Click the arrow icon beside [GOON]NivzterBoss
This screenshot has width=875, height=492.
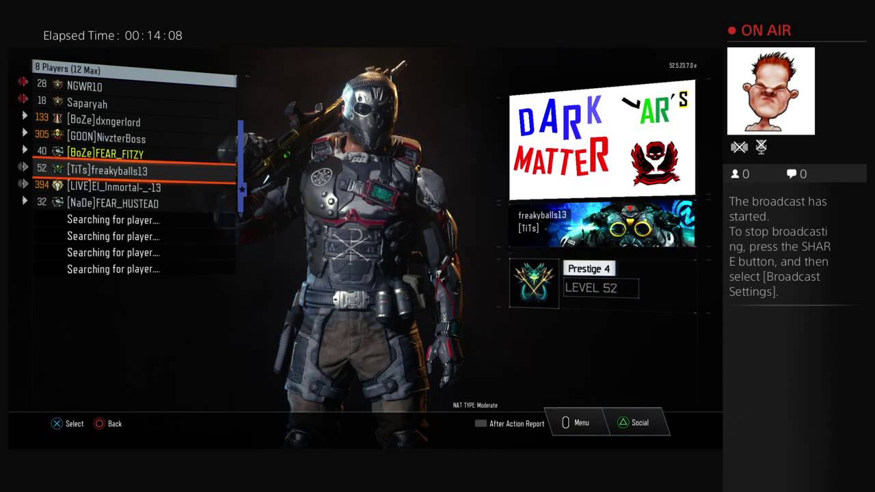25,133
